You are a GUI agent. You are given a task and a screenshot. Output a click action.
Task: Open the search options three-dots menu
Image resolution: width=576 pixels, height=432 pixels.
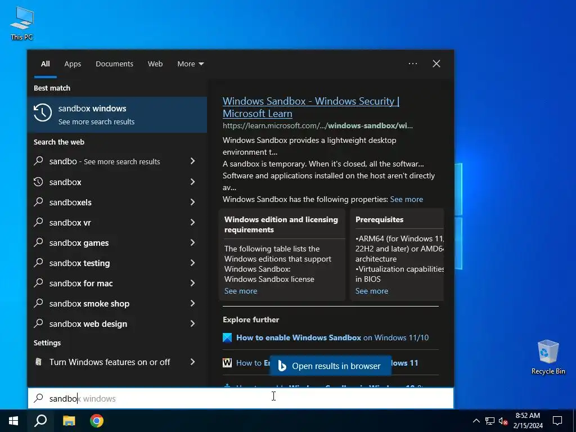coord(413,64)
